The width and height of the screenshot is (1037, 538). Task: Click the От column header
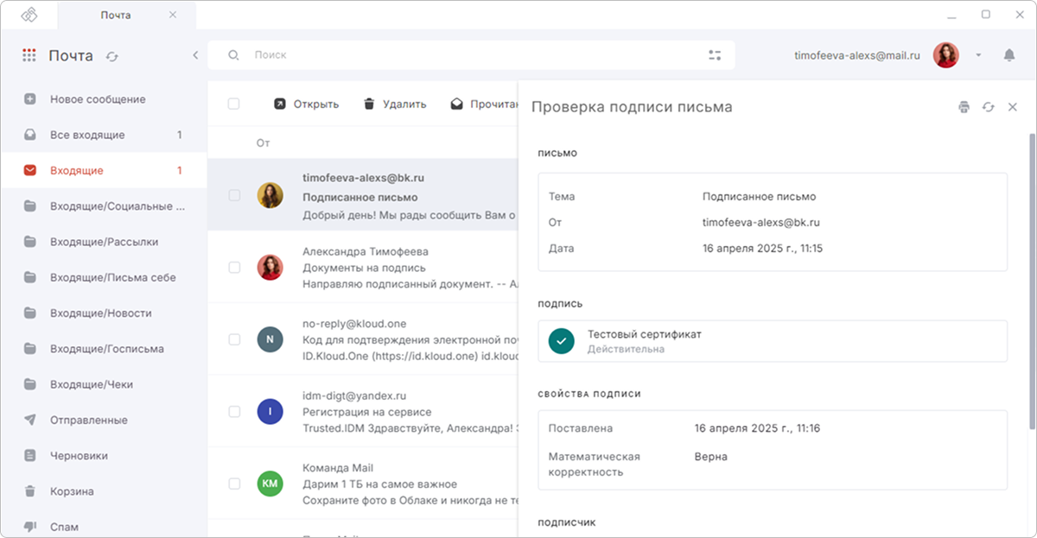pyautogui.click(x=263, y=142)
